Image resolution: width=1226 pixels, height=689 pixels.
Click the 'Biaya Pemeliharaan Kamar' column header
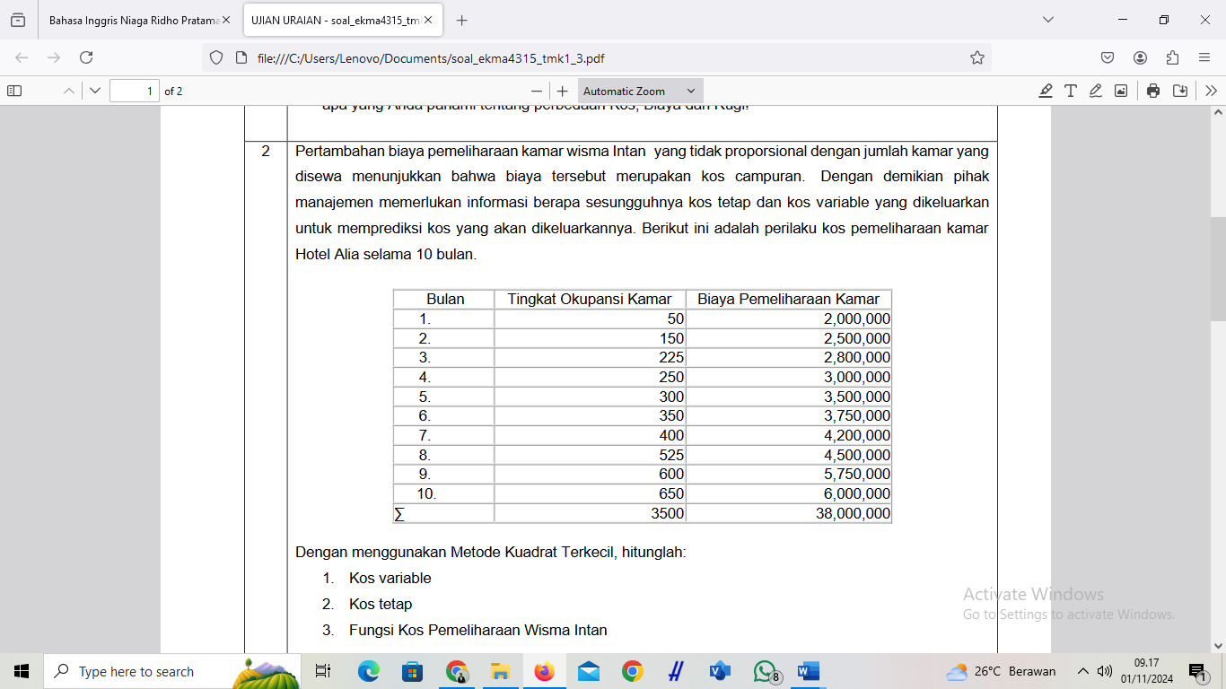pos(789,299)
